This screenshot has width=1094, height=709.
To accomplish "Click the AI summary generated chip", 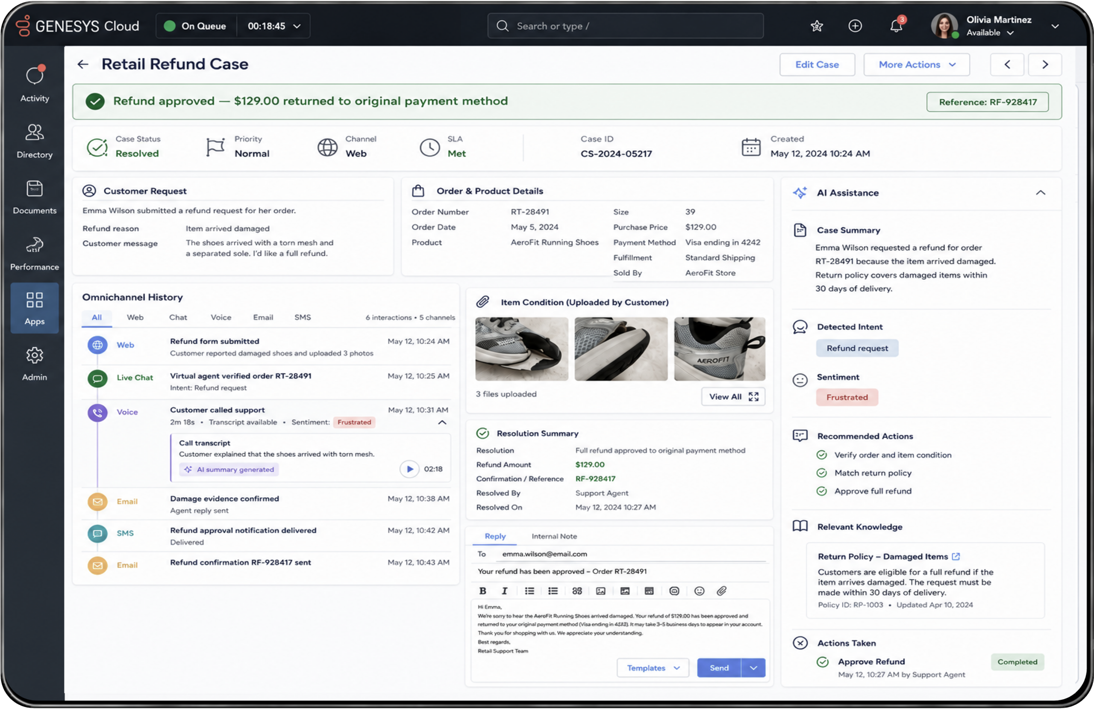I will pos(229,469).
